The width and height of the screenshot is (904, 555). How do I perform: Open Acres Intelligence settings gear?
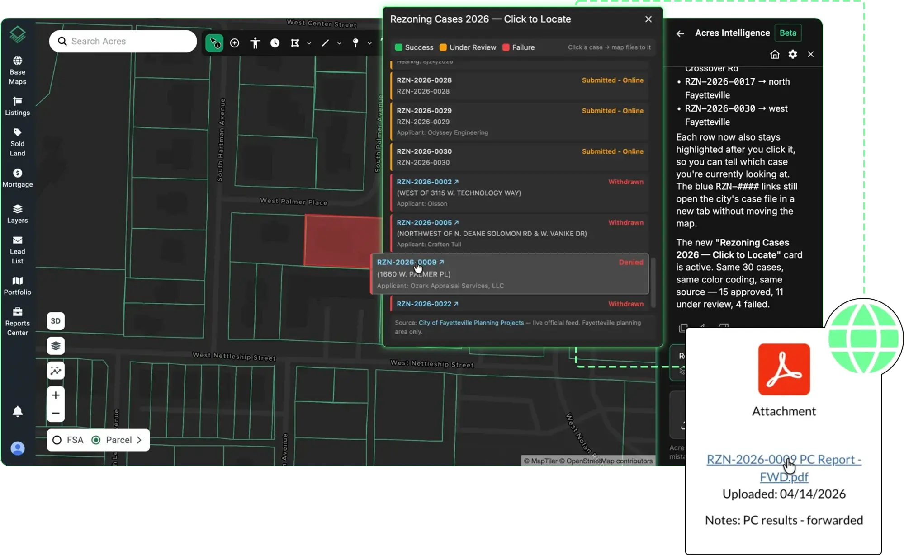(x=793, y=54)
